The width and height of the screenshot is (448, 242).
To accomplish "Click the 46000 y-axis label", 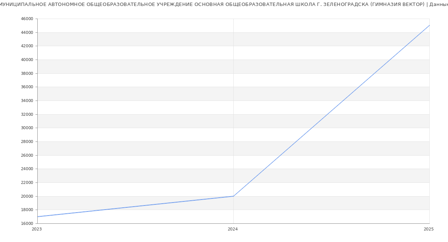I will pos(27,19).
